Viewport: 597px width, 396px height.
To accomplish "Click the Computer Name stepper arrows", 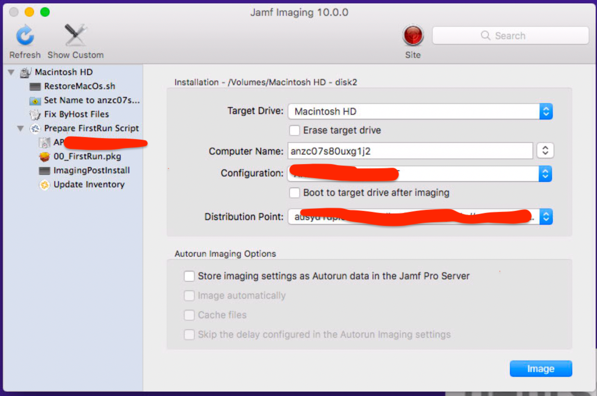I will click(x=545, y=151).
